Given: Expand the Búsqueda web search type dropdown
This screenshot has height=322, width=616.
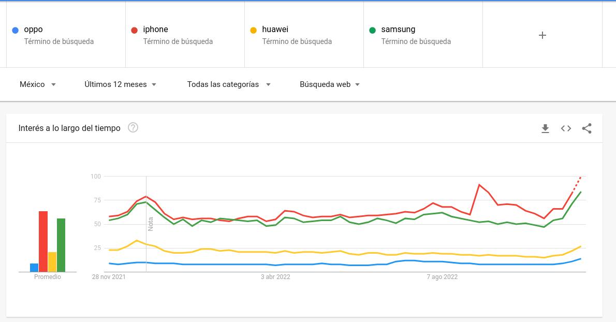Looking at the screenshot, I should tap(329, 84).
